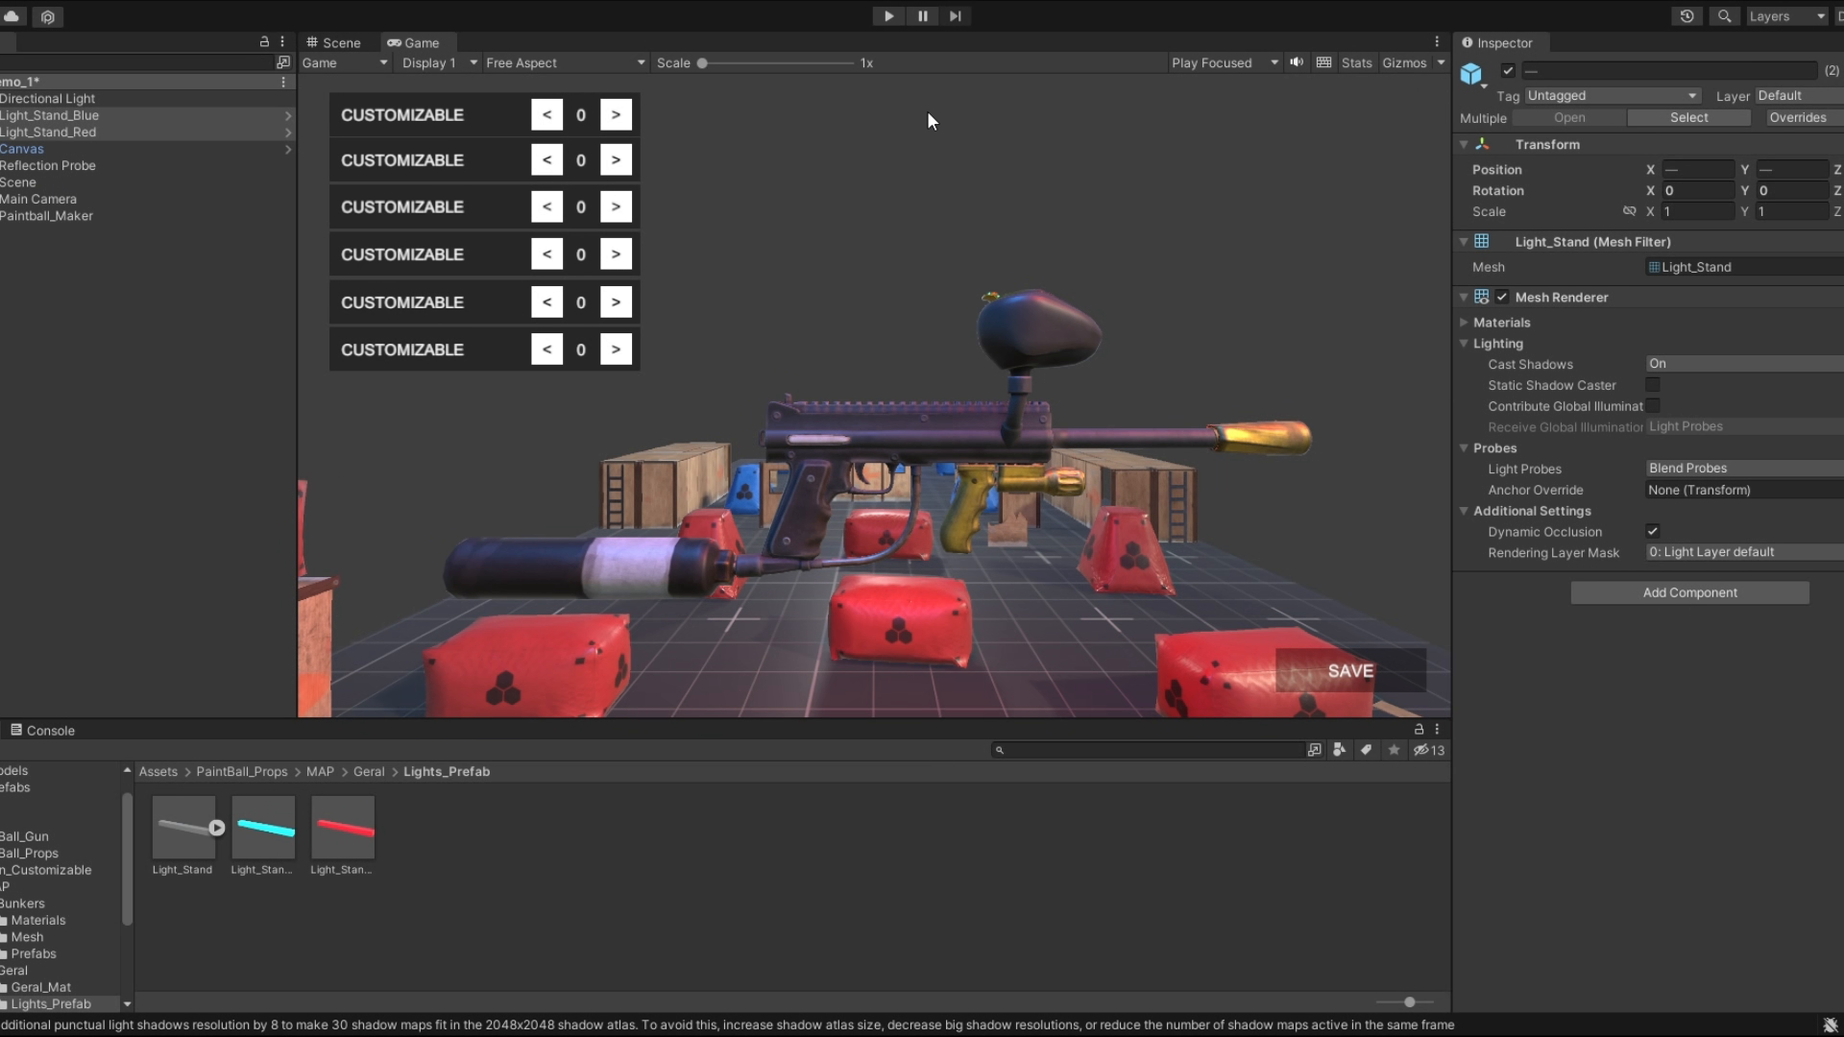Switch to the Scene tab
Image resolution: width=1844 pixels, height=1037 pixels.
click(333, 42)
